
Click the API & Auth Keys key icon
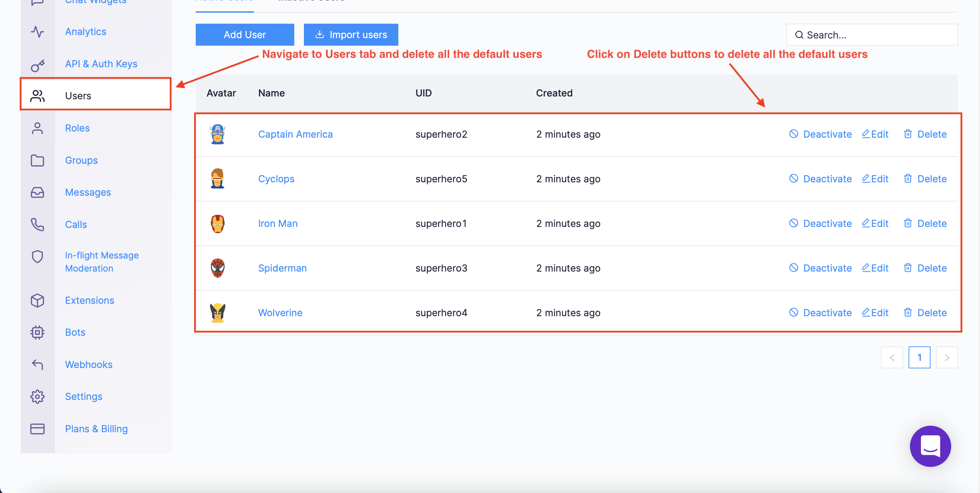(37, 66)
